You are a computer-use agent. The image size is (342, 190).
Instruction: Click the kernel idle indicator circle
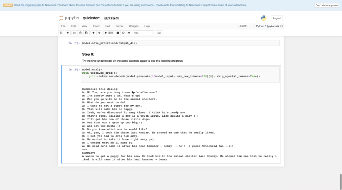coord(282,26)
